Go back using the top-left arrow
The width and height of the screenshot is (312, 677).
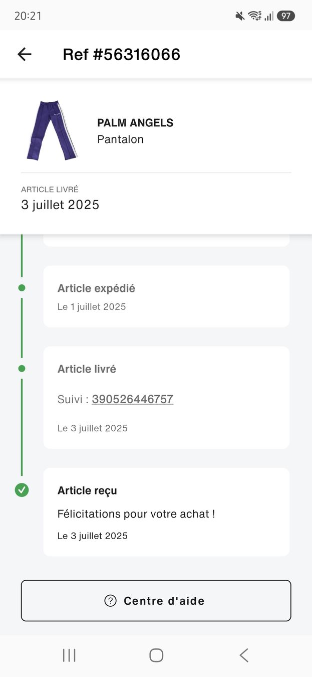(x=24, y=54)
